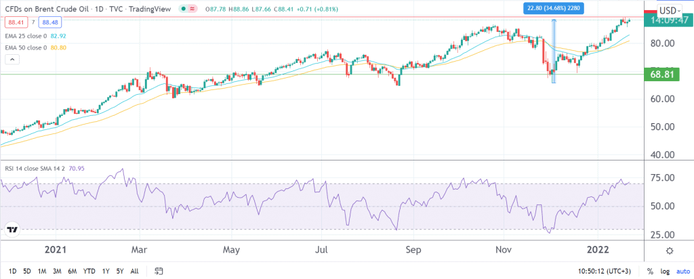Viewport: 694px width, 279px height.
Task: Select the 5Y time range
Action: pyautogui.click(x=120, y=271)
